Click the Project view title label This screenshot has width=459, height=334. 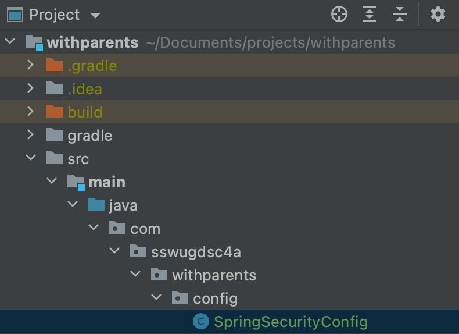tap(55, 15)
